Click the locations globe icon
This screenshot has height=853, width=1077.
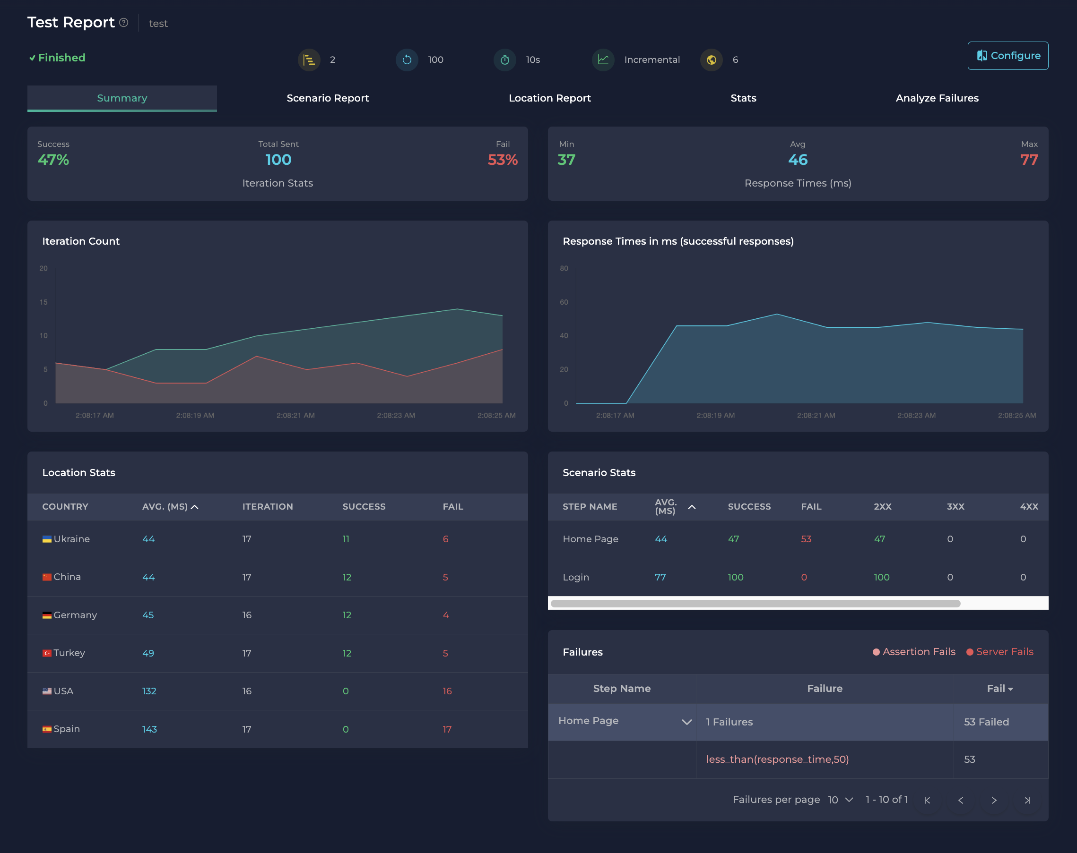712,60
